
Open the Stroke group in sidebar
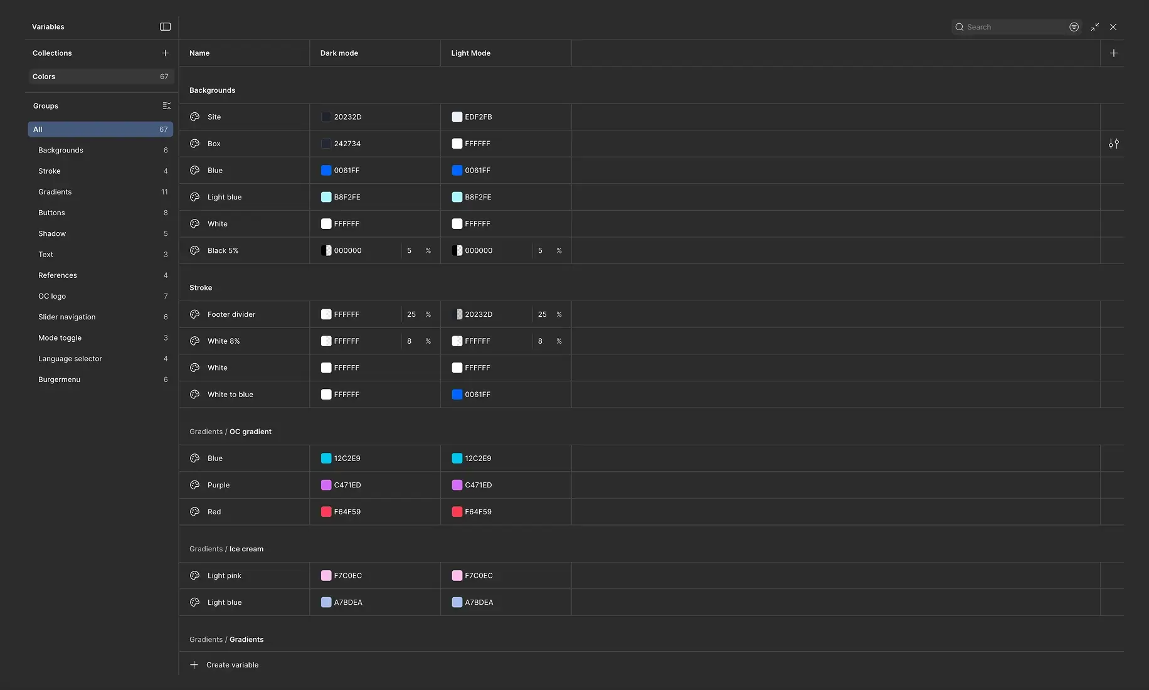coord(100,171)
